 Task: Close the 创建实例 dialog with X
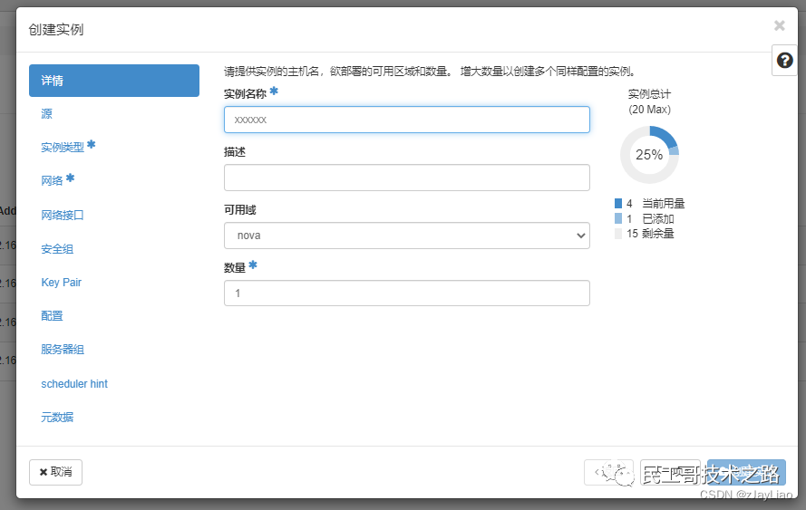780,25
